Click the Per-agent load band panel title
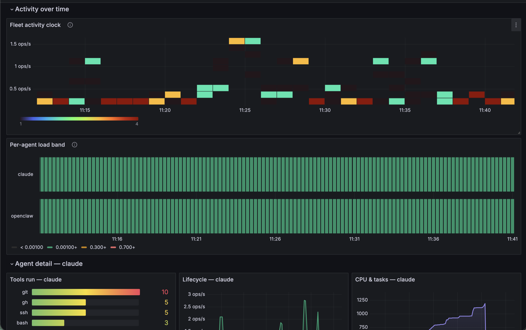Image resolution: width=526 pixels, height=330 pixels. click(37, 145)
